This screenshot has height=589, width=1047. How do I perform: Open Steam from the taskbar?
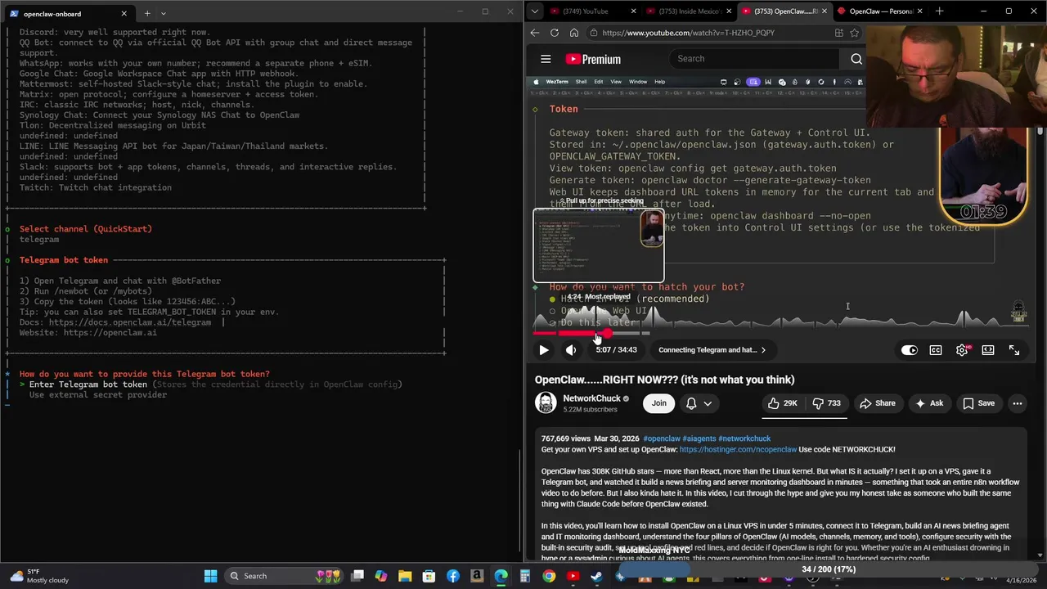(x=596, y=576)
